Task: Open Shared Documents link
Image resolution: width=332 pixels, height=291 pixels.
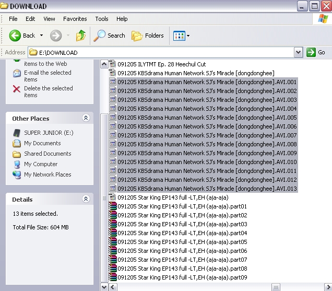Action: [48, 154]
